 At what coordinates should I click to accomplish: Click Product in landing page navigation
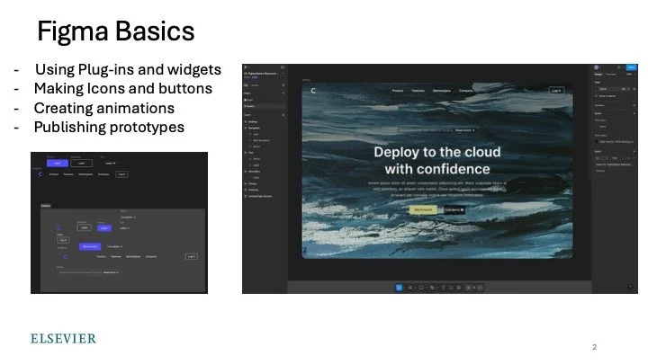coord(398,91)
